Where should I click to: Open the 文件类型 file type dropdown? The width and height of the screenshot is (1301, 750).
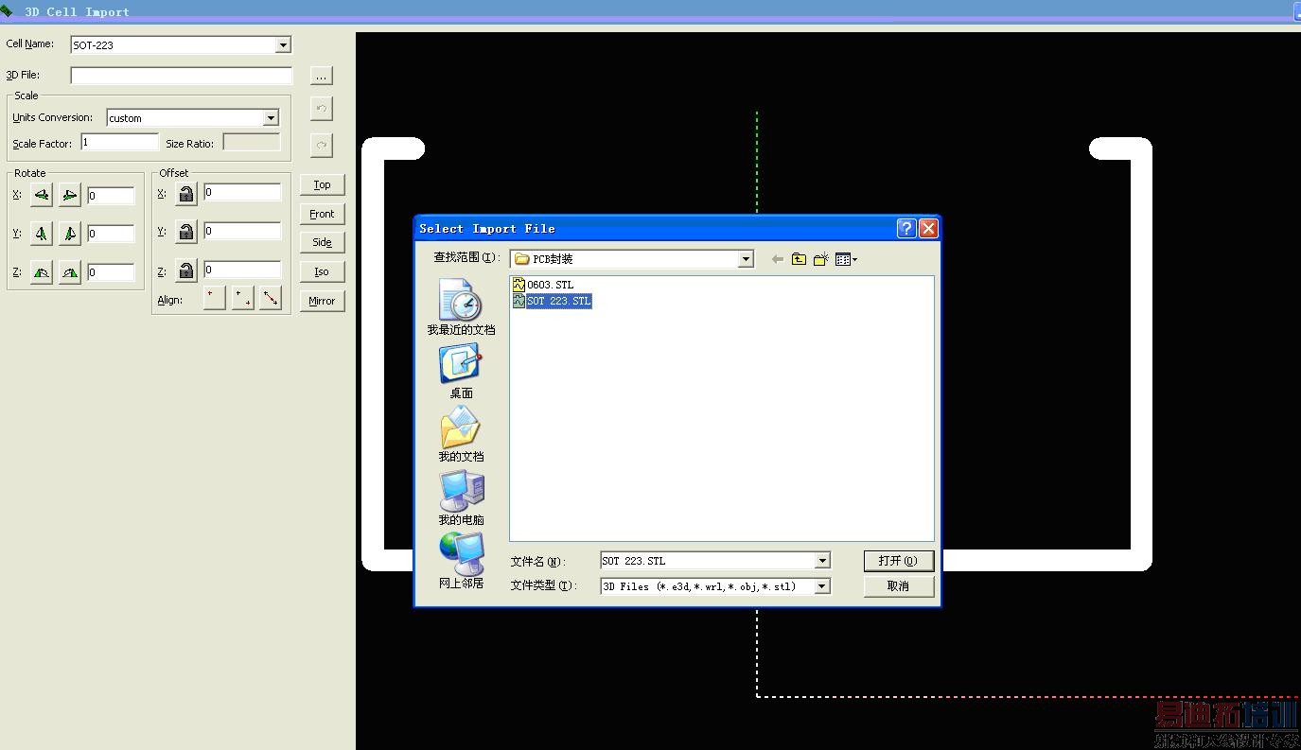tap(822, 586)
